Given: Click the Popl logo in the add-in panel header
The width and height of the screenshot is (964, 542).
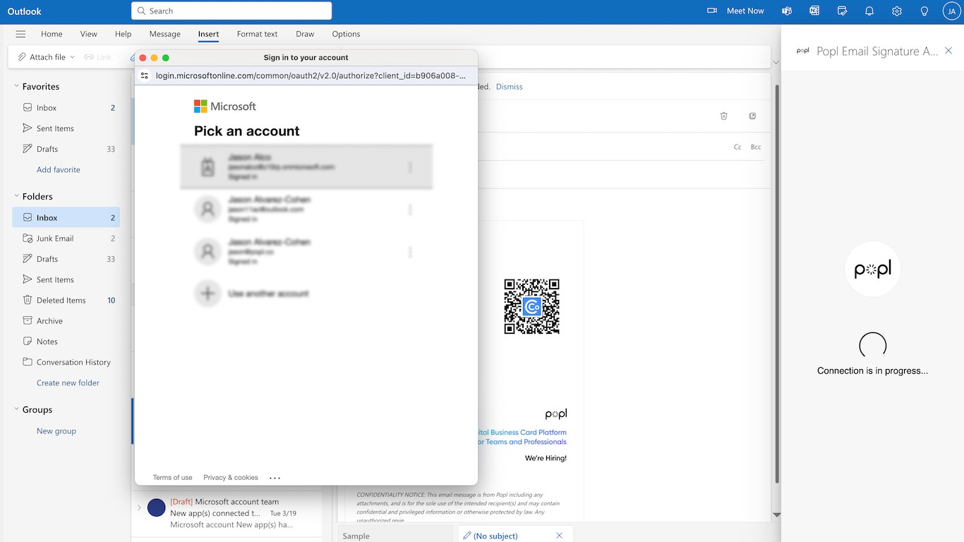Looking at the screenshot, I should pos(802,51).
